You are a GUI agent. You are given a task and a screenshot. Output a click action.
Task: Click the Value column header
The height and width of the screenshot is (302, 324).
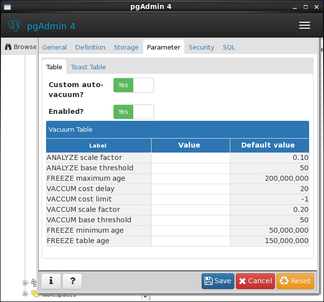click(x=191, y=146)
